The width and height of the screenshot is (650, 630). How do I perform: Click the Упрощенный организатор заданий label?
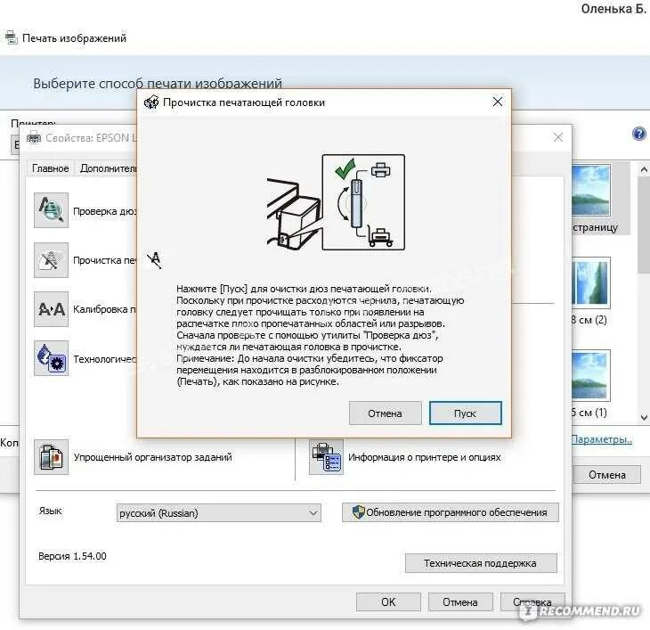[153, 457]
